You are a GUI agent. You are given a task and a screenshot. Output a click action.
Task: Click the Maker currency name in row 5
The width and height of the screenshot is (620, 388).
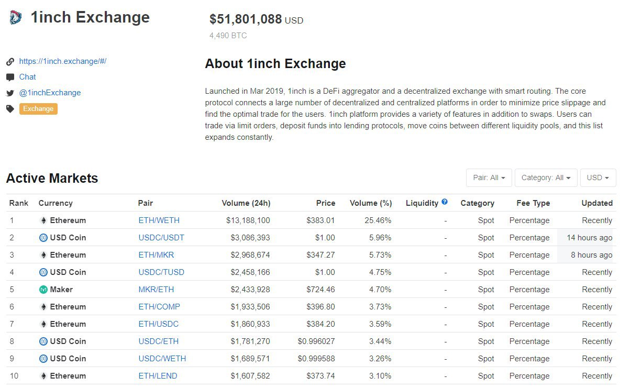[61, 290]
